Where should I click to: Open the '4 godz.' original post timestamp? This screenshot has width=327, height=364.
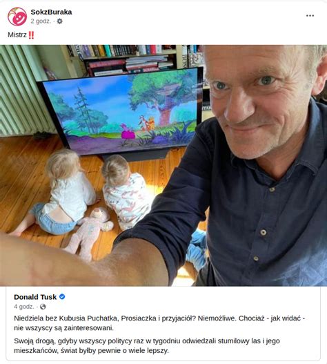point(24,307)
